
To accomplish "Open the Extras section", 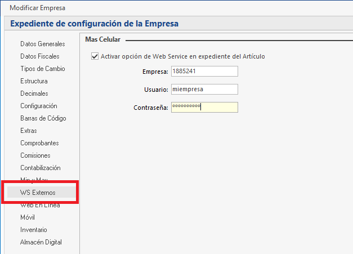I will click(x=29, y=131).
